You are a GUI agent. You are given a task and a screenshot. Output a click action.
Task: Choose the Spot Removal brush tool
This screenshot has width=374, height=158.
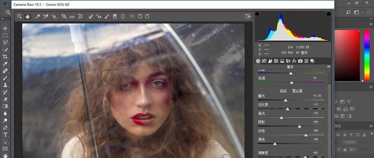(x=91, y=16)
